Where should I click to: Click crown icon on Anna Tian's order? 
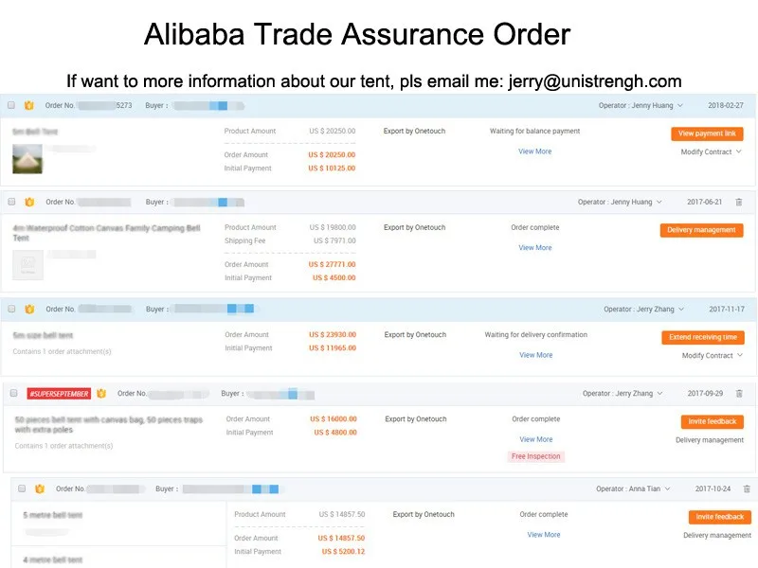pyautogui.click(x=40, y=488)
